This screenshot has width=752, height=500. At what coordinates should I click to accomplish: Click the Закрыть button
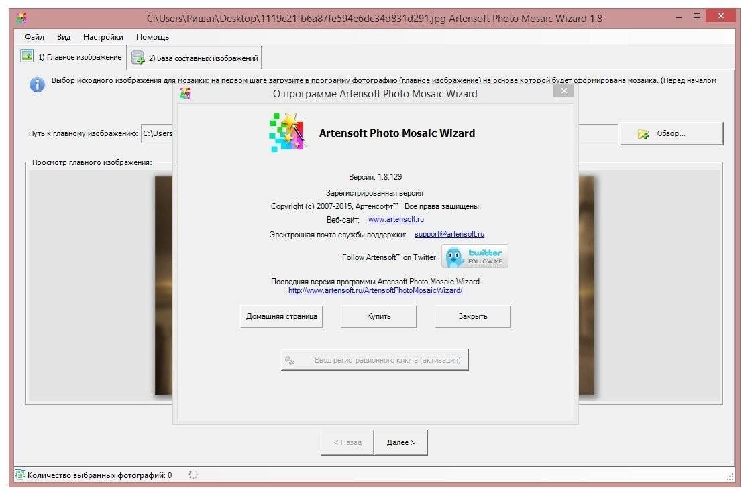(473, 316)
